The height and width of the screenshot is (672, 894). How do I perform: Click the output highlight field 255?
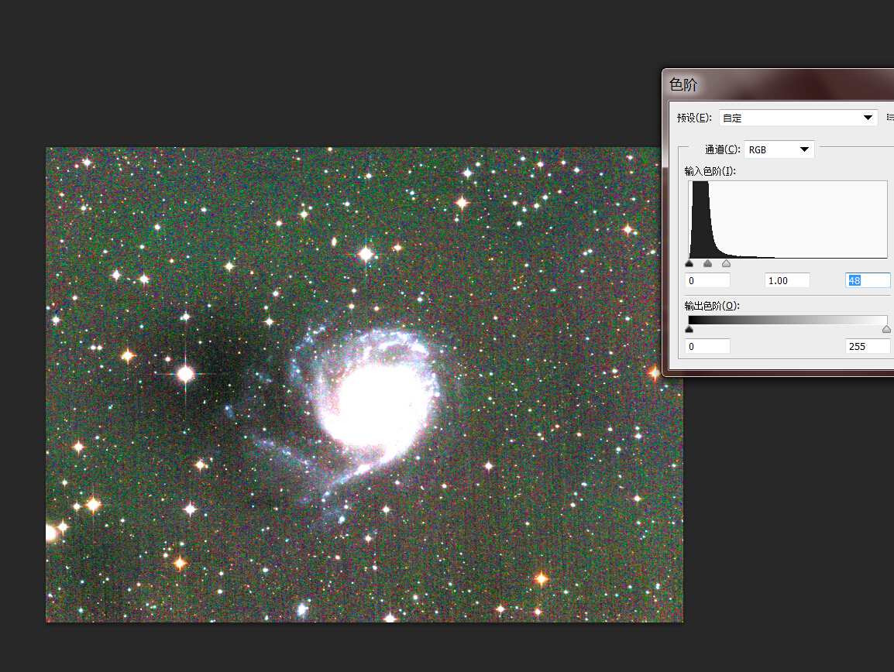[x=867, y=346]
